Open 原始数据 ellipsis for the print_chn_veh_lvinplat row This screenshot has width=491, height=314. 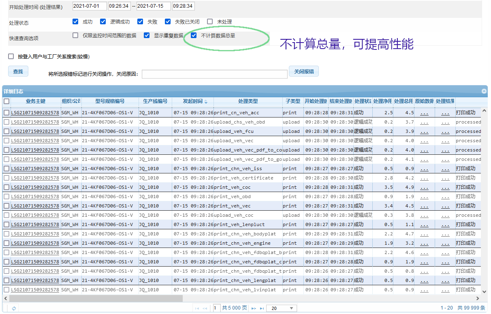(x=424, y=290)
